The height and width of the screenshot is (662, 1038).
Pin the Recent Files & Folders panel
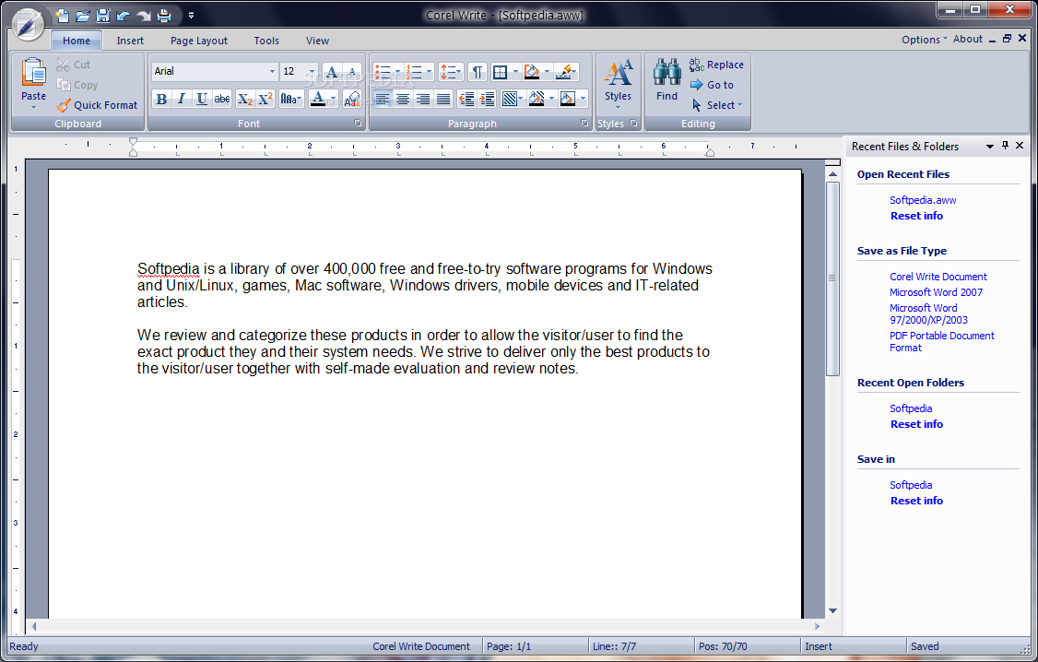pos(1005,146)
